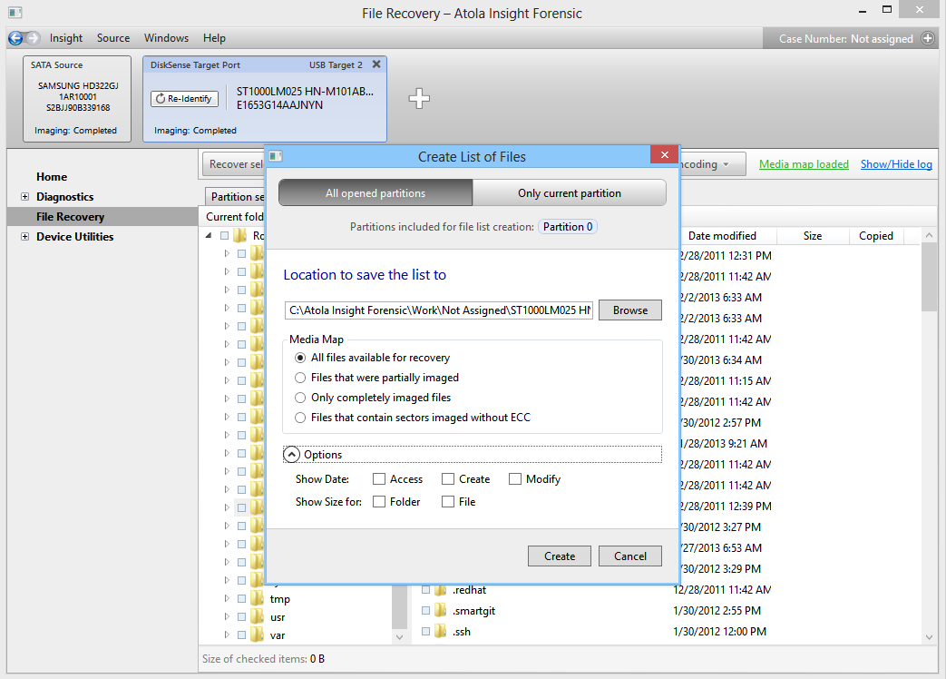Screen dimensions: 946x679
Task: Enable Create date checkbox
Action: 448,479
